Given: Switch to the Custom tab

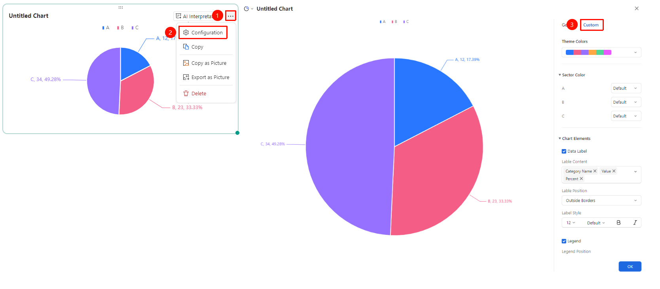Looking at the screenshot, I should coord(591,25).
